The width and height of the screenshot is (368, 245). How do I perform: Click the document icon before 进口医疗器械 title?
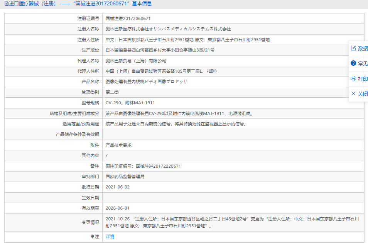tap(7, 3)
